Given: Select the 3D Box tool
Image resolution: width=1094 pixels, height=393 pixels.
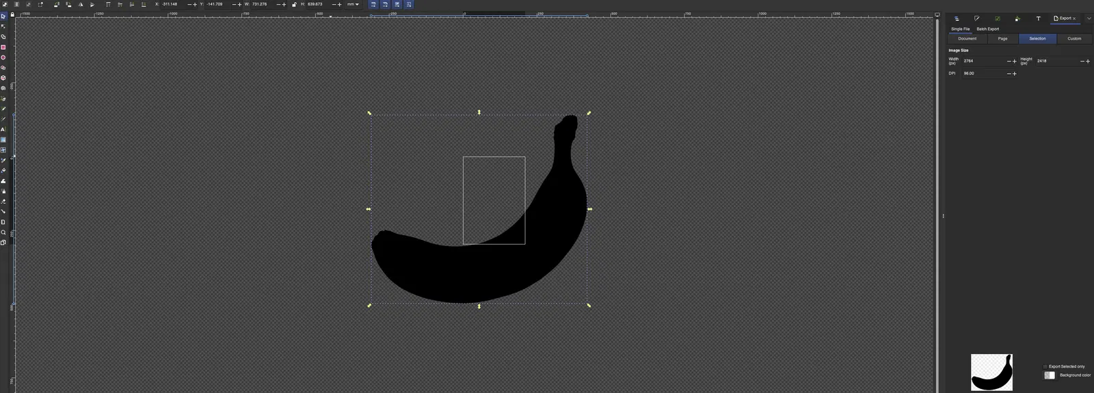Looking at the screenshot, I should pos(3,78).
